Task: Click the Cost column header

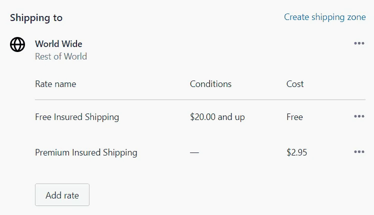Action: (295, 84)
